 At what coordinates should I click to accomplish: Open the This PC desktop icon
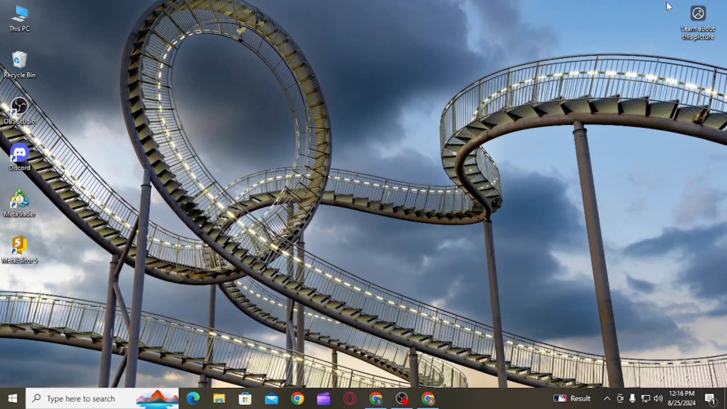[19, 19]
